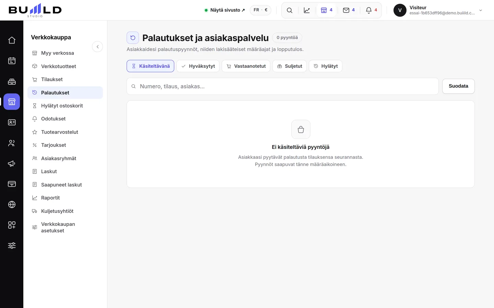Open Saapuneet laskut in the sidebar
494x308 pixels.
coord(65,185)
